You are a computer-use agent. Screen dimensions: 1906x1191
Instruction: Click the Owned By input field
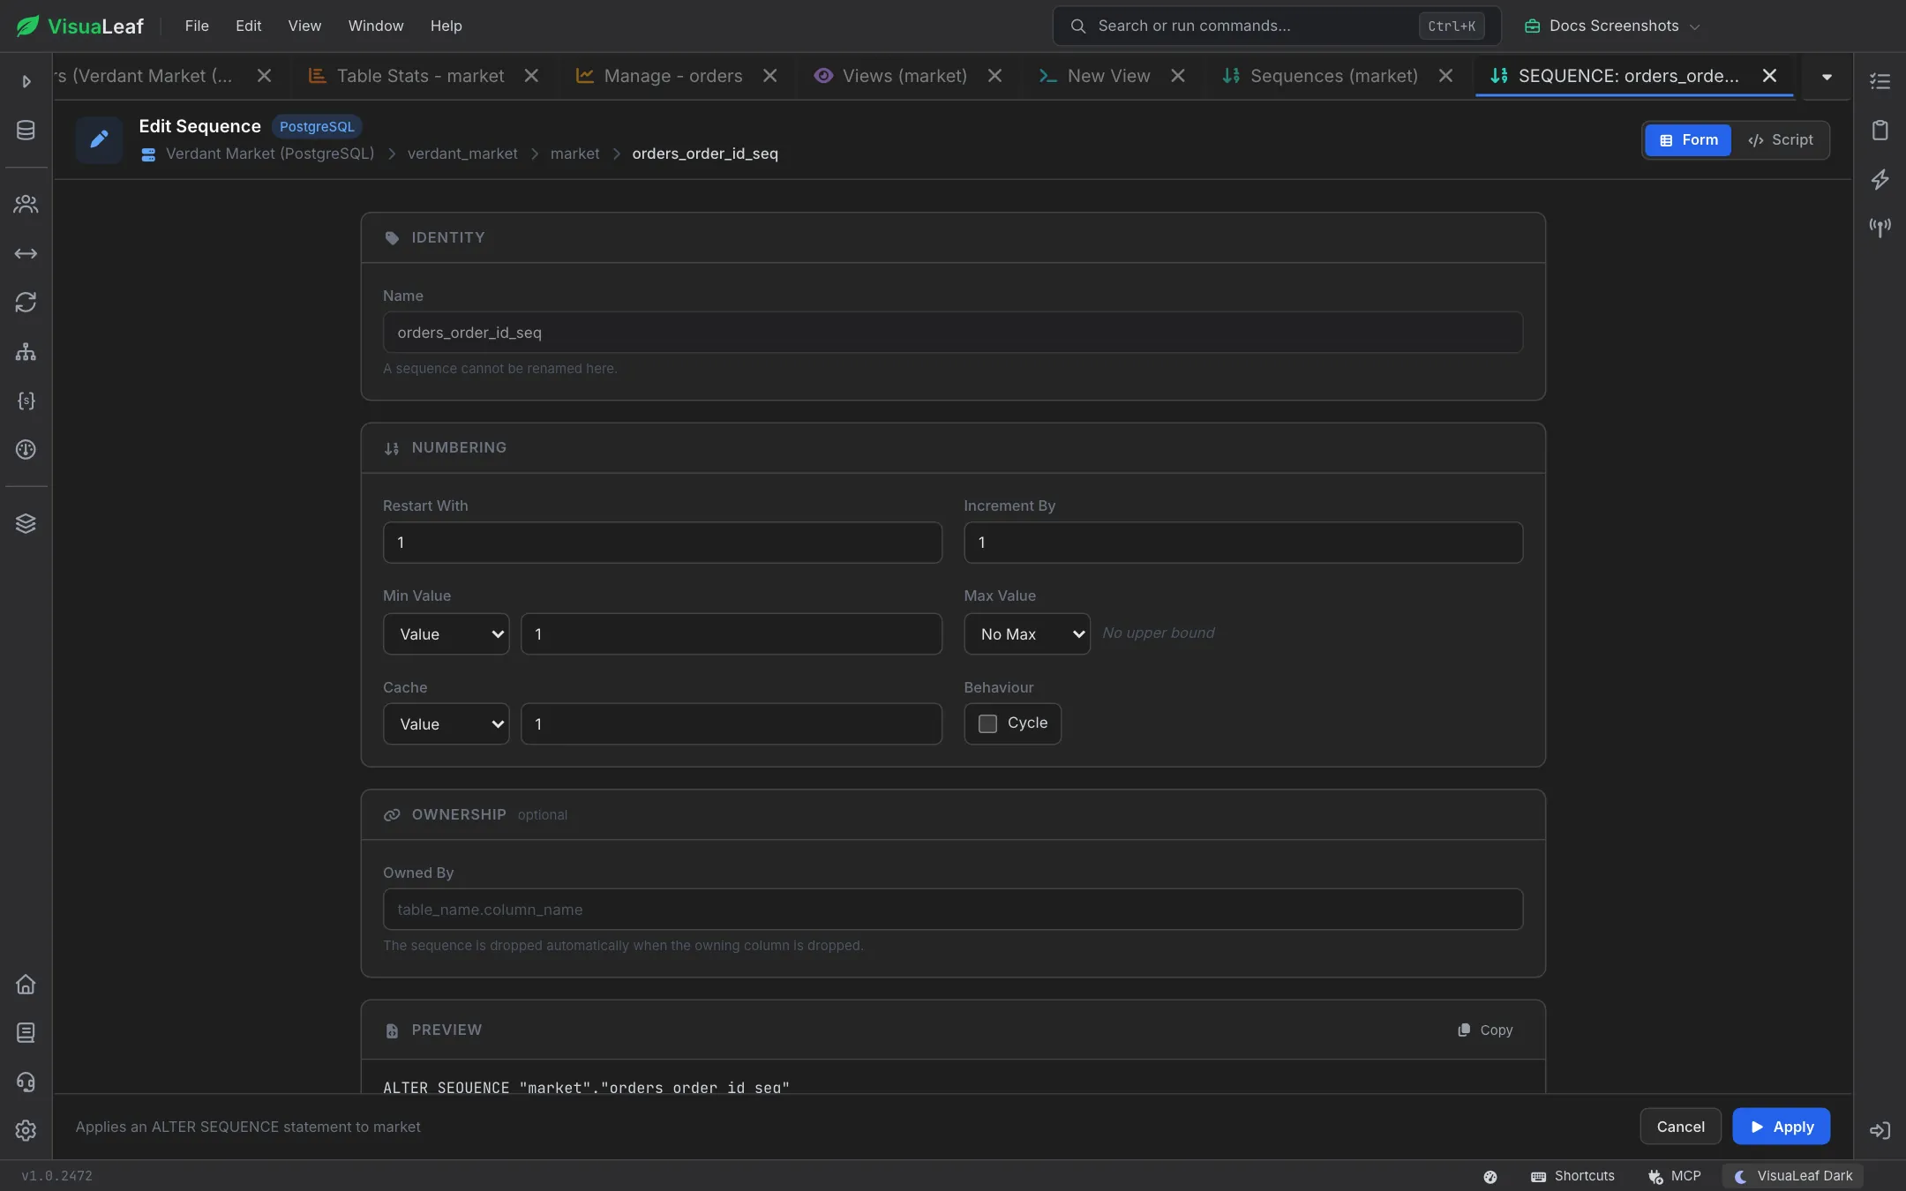pyautogui.click(x=952, y=910)
